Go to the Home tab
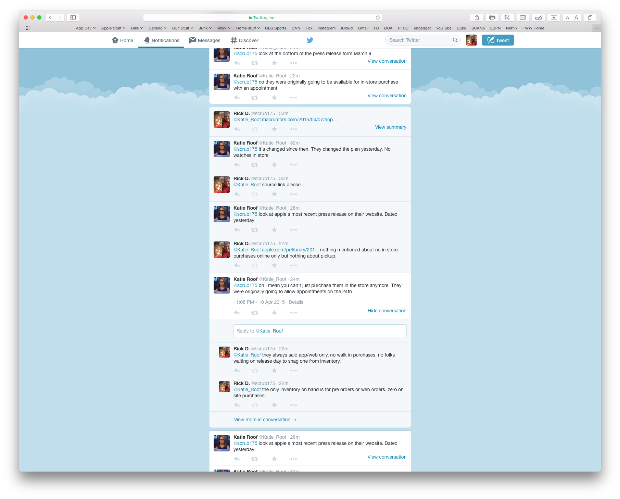Screen dimensions: 620x499 coord(123,40)
